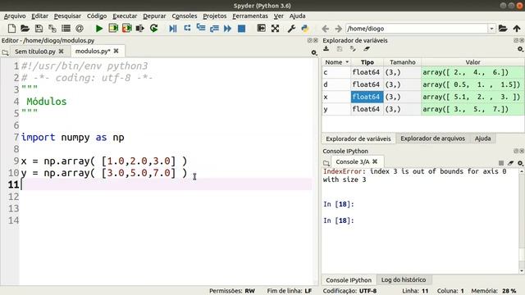Step out to the function return
This screenshot has width=525, height=295.
[x=214, y=29]
